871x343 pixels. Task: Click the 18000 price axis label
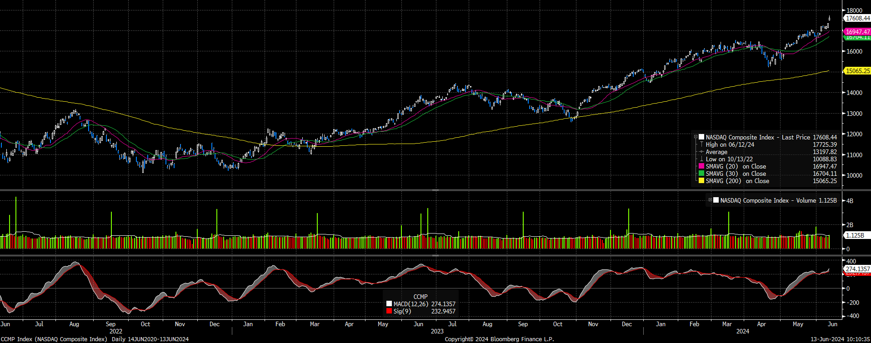854,10
